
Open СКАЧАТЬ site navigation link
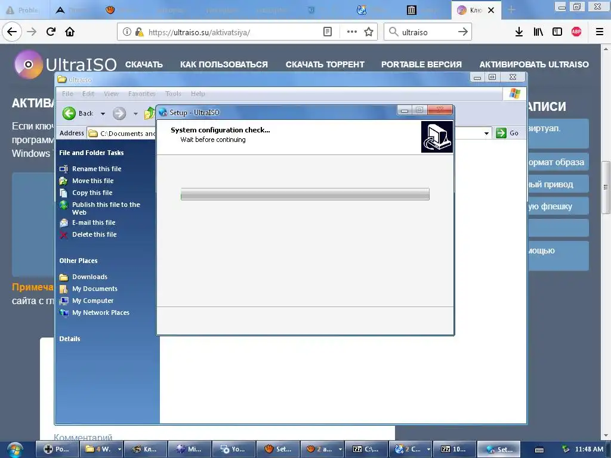point(144,64)
